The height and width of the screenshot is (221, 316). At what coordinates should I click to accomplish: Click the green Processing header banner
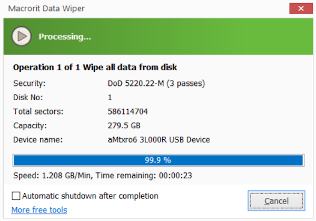(x=158, y=36)
